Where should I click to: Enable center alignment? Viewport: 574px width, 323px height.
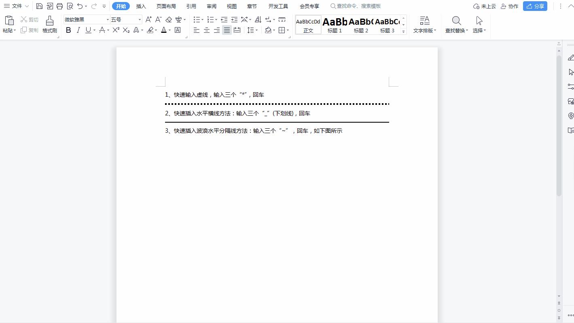point(207,30)
